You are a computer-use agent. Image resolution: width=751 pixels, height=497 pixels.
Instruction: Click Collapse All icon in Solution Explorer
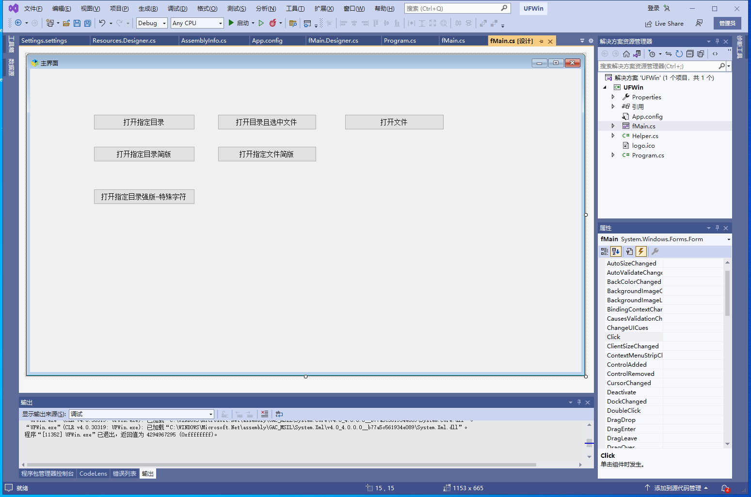(x=690, y=54)
